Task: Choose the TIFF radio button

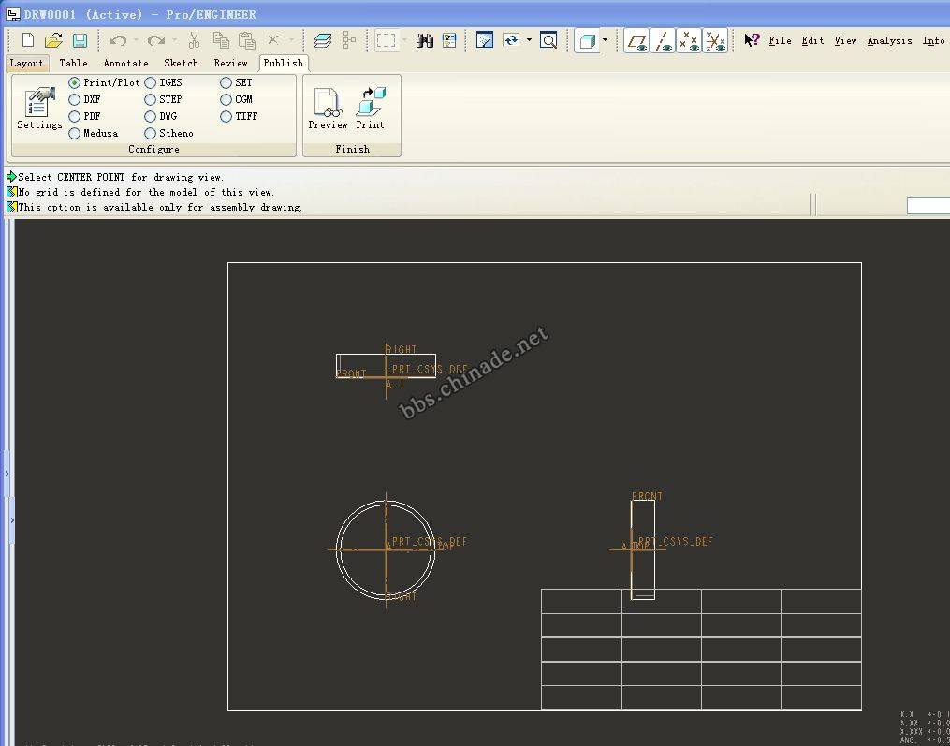Action: click(227, 116)
